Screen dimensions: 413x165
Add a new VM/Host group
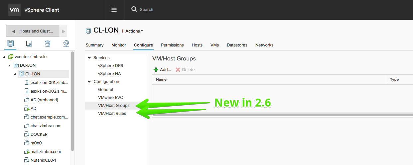point(162,70)
